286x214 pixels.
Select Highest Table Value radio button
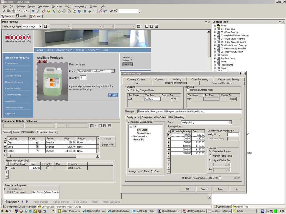(210, 156)
